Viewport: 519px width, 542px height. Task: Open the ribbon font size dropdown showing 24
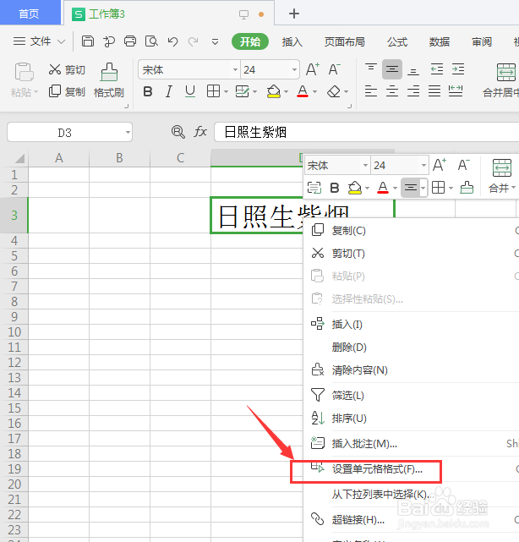click(x=294, y=70)
